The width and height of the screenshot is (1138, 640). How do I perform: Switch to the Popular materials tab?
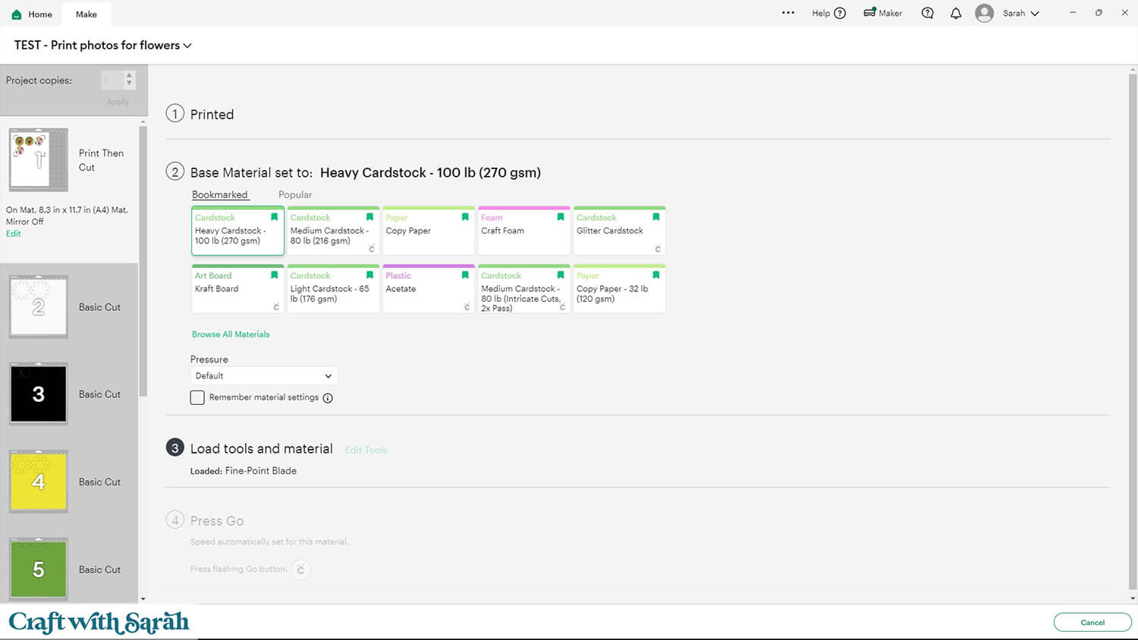pos(295,195)
